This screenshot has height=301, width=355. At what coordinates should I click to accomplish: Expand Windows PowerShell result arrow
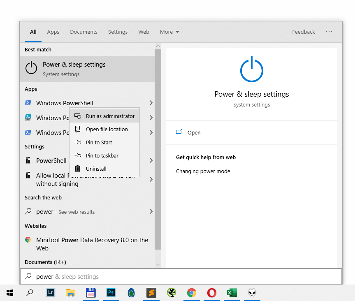point(151,103)
